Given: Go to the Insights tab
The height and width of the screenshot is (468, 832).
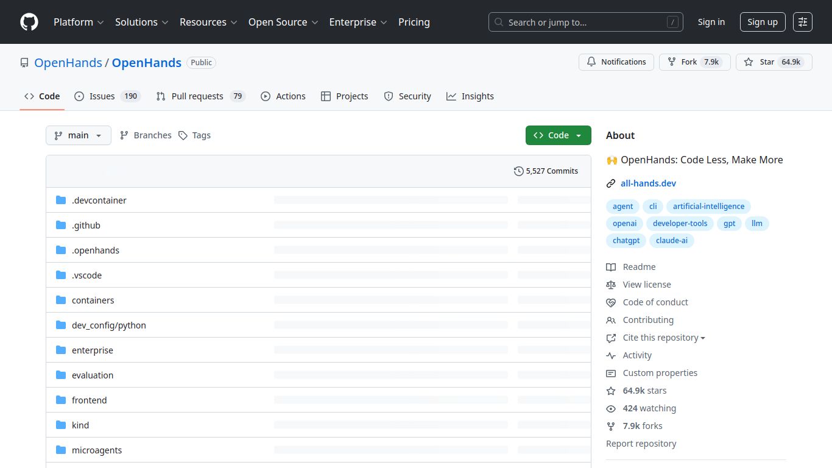Looking at the screenshot, I should click(x=470, y=96).
